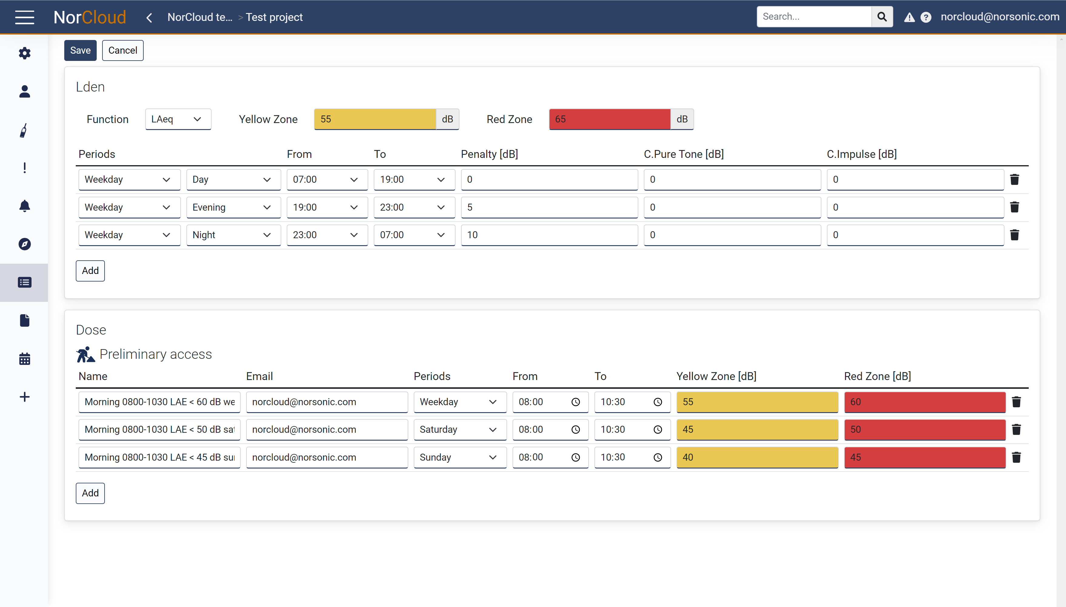Click the name field Morning 0800-1030 LAE < 60
Image resolution: width=1066 pixels, height=607 pixels.
coord(159,402)
